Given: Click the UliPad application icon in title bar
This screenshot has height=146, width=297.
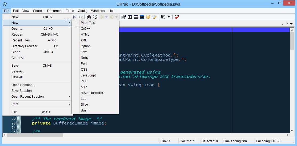Looking at the screenshot, I should [5, 4].
